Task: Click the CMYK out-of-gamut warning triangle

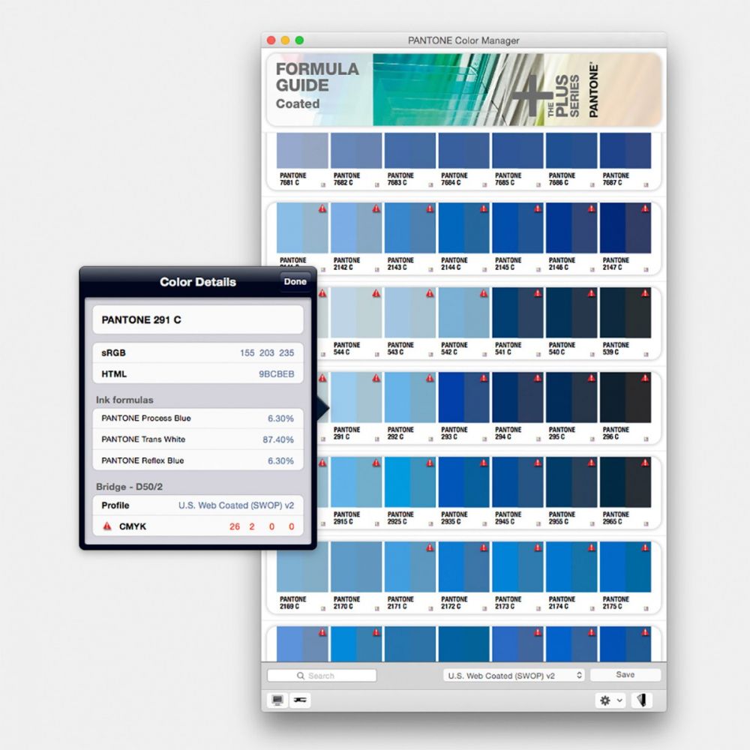Action: (107, 526)
